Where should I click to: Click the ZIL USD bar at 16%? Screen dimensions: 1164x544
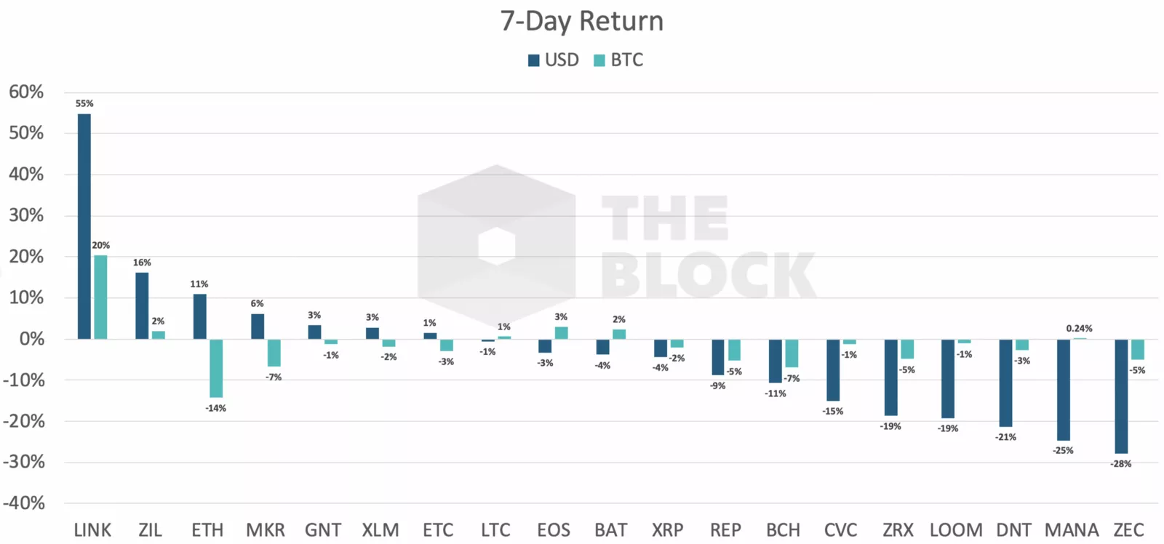[142, 305]
